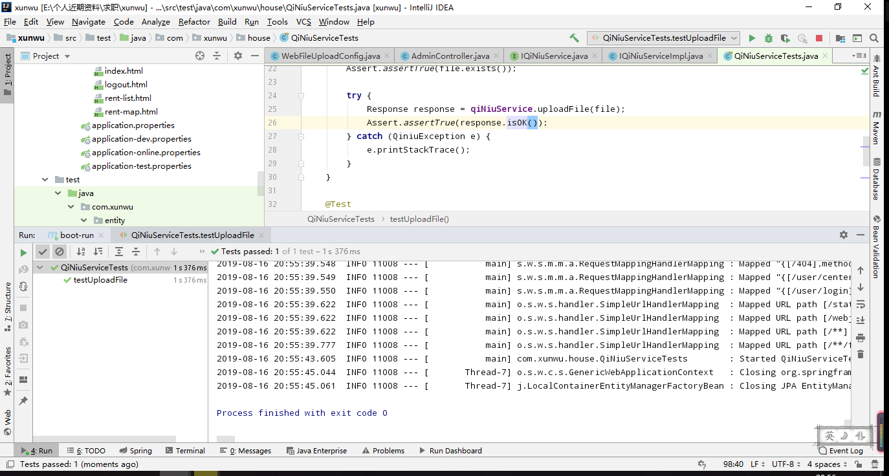
Task: Toggle Show Ignored tests button
Action: point(60,252)
